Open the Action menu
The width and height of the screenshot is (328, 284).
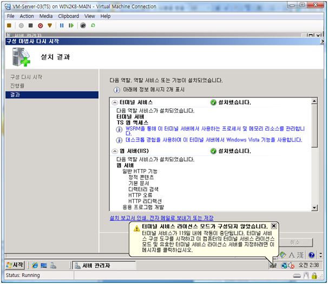click(x=27, y=16)
